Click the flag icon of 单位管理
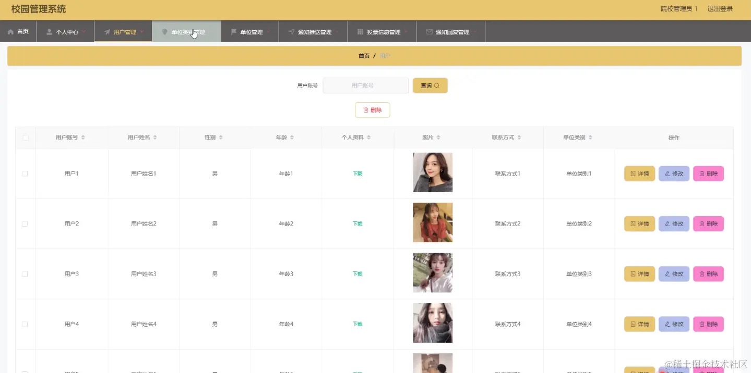 click(234, 32)
